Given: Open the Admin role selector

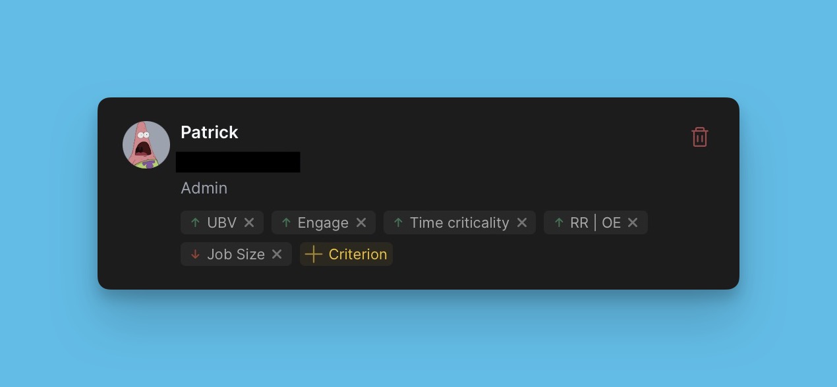Looking at the screenshot, I should (x=204, y=188).
